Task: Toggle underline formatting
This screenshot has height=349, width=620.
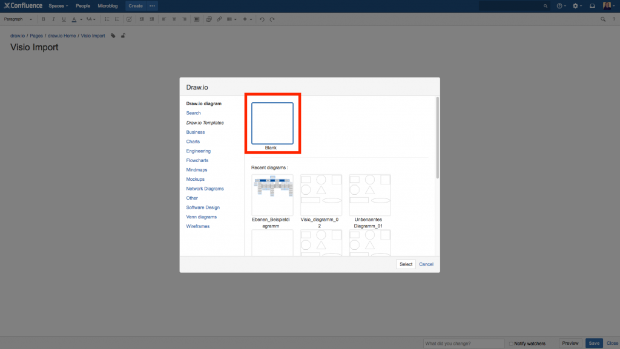Action: [64, 19]
